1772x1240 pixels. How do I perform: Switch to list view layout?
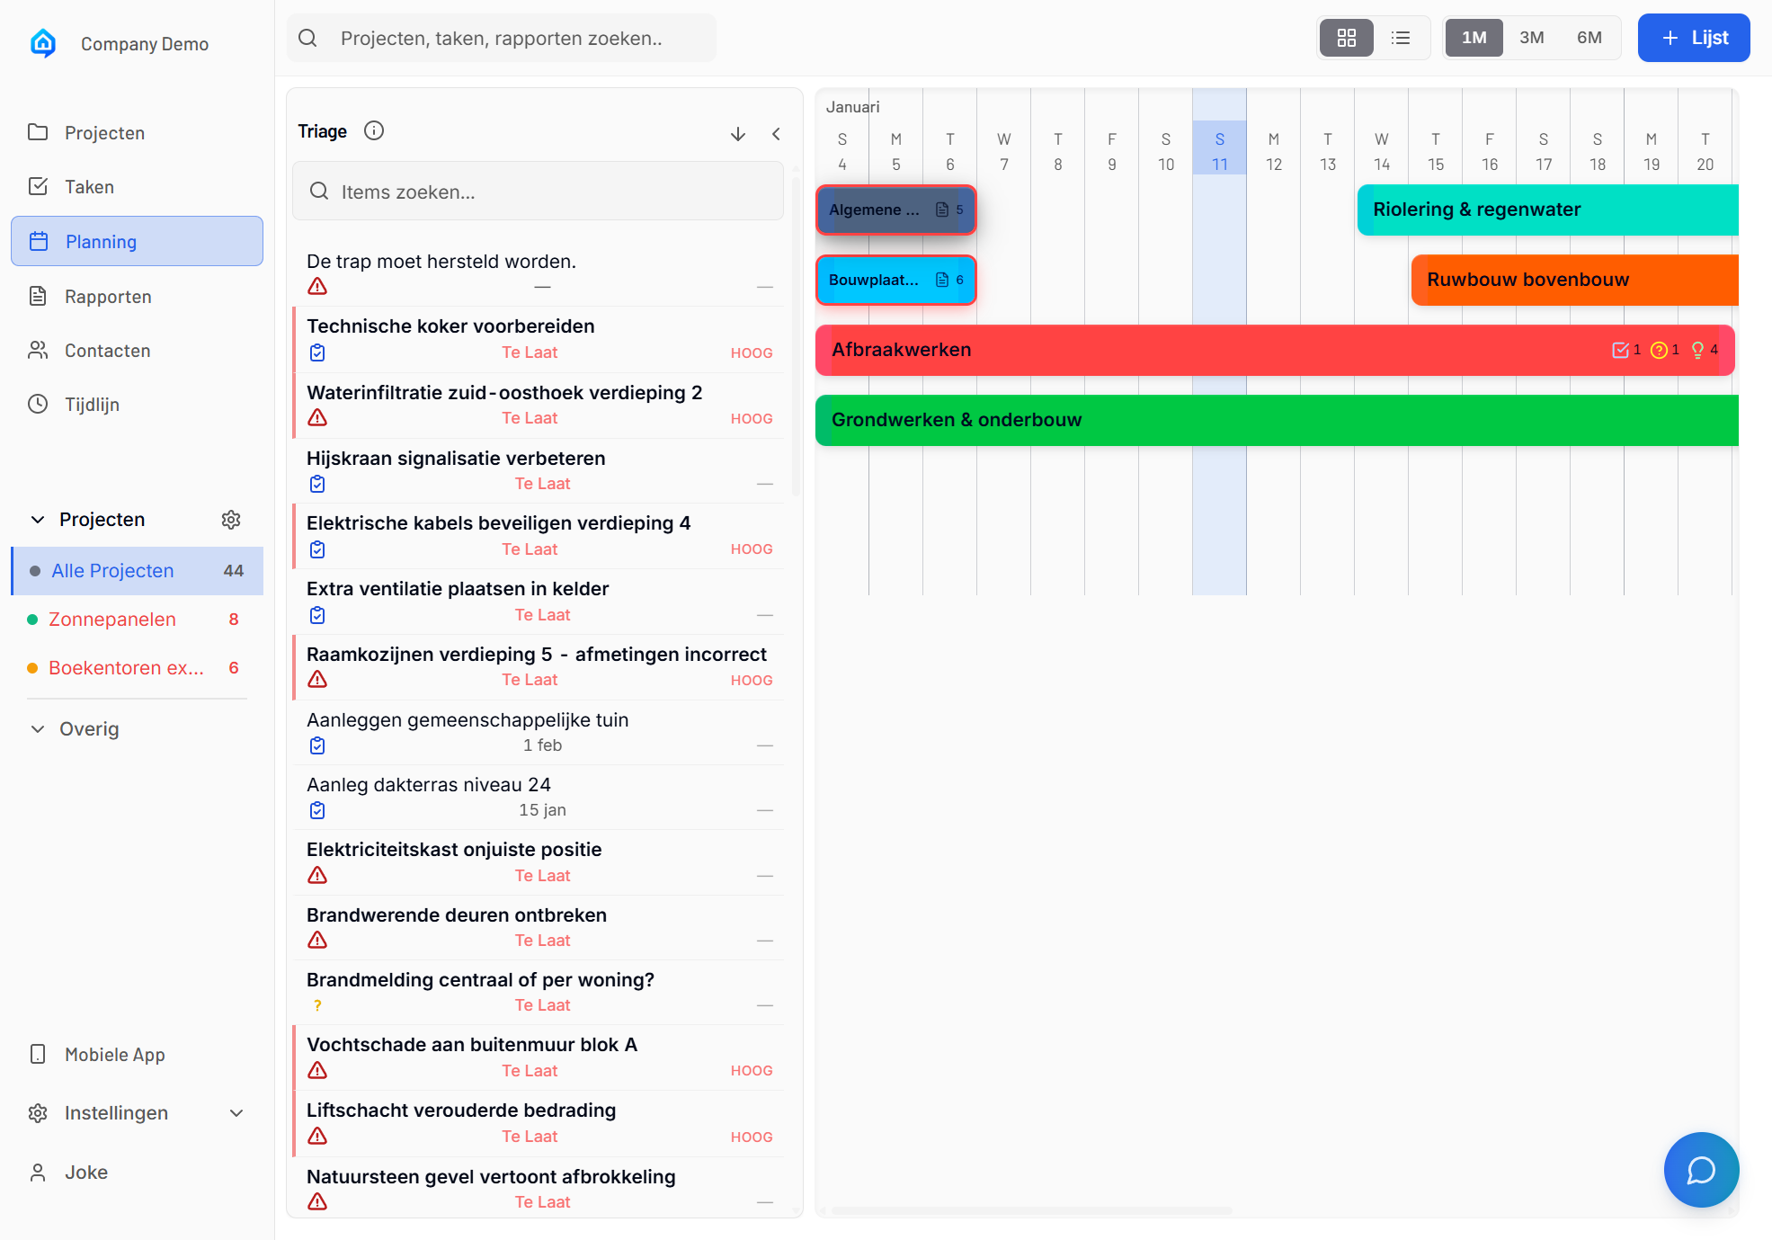point(1401,38)
